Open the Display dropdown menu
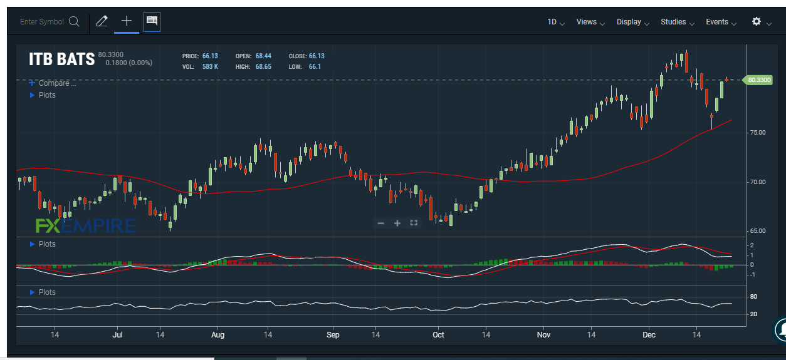Screen dimensions: 786x360 click(x=632, y=22)
